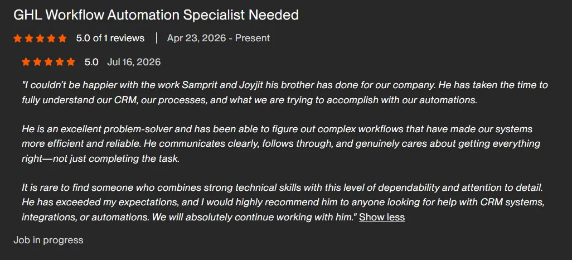Click fifth star of overall job rating
Screen dimensions: 572x260
(63, 38)
